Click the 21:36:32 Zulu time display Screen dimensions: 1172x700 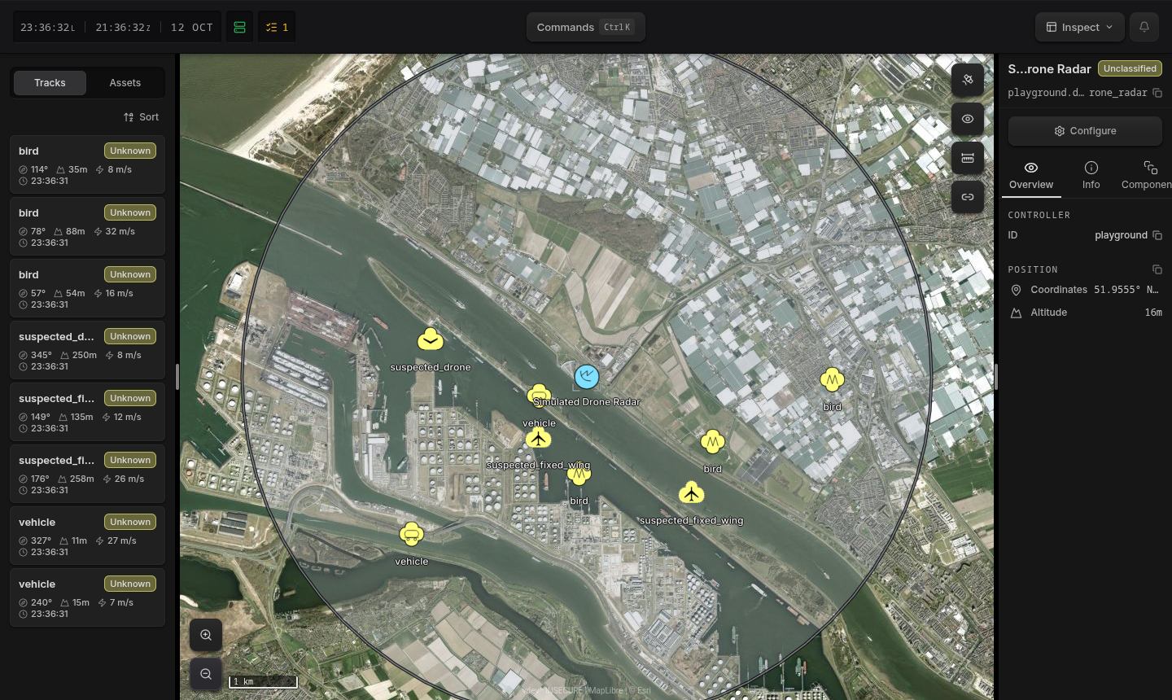(x=123, y=27)
